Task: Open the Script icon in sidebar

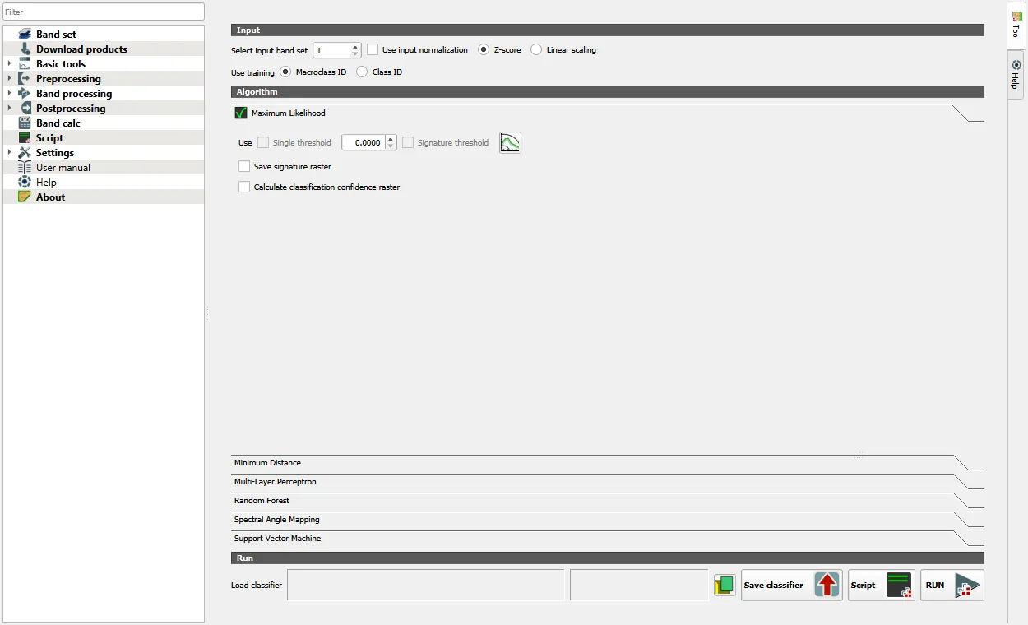Action: (x=25, y=138)
